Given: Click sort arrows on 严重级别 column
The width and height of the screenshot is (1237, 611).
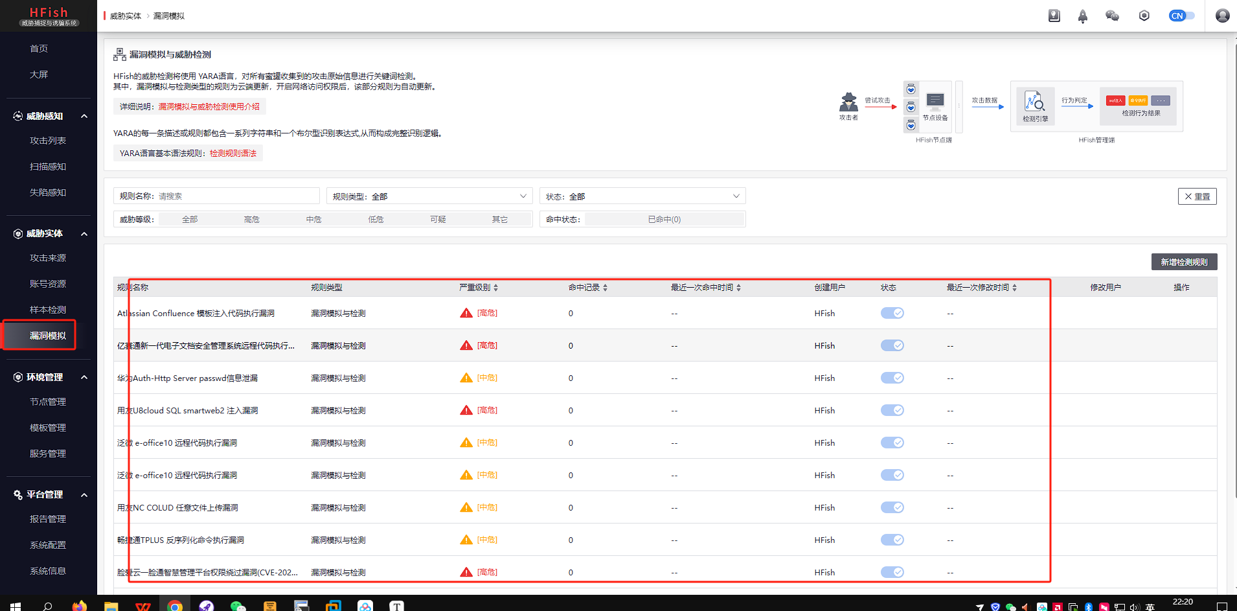Looking at the screenshot, I should pyautogui.click(x=495, y=288).
